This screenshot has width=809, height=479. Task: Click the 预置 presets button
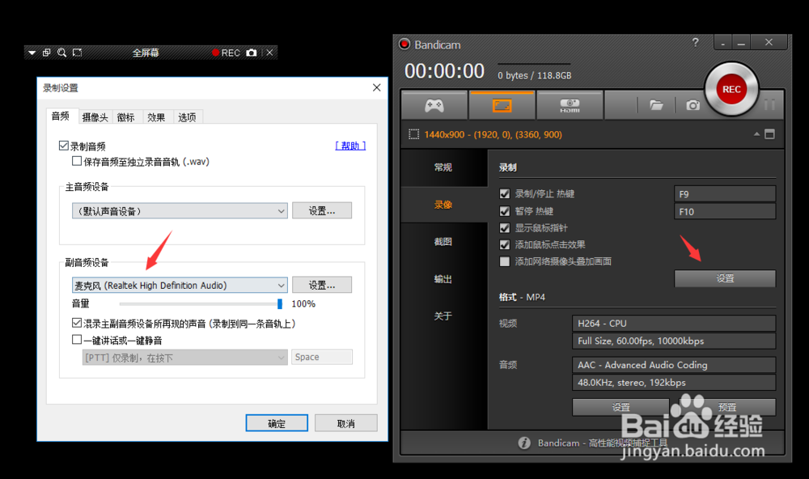727,407
